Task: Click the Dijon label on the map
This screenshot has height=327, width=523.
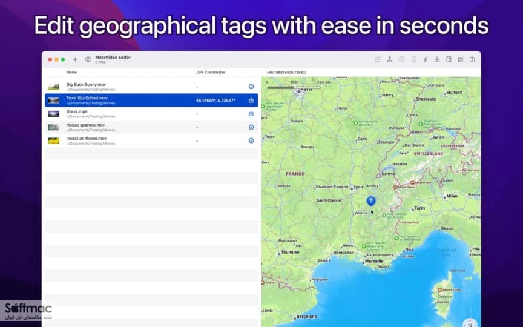Action: (362, 139)
